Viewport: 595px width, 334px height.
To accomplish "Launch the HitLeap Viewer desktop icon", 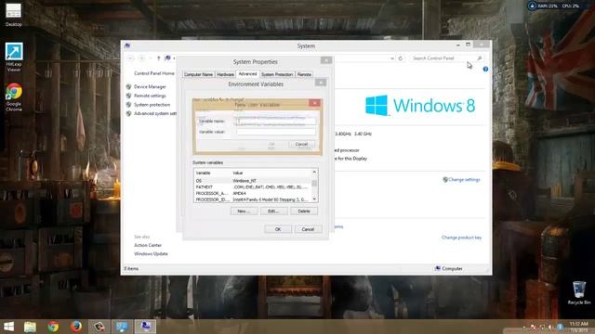I will coord(14,57).
